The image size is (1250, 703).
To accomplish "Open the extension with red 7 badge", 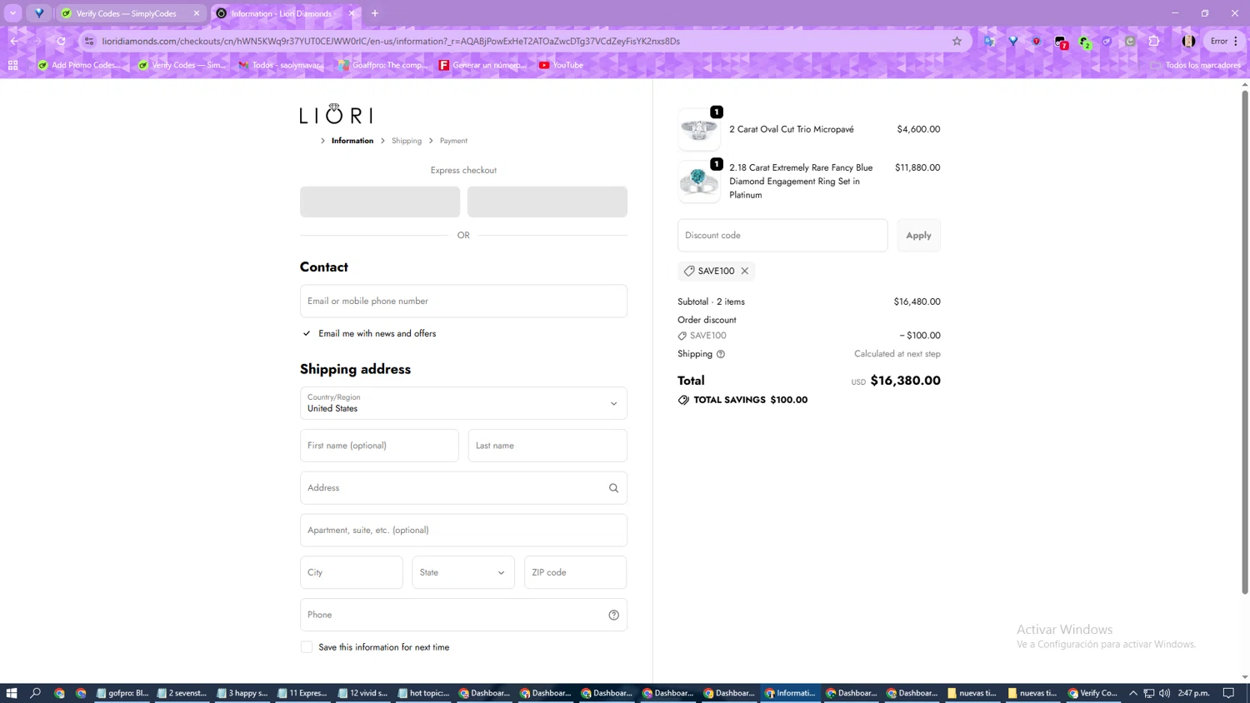I will point(1061,42).
